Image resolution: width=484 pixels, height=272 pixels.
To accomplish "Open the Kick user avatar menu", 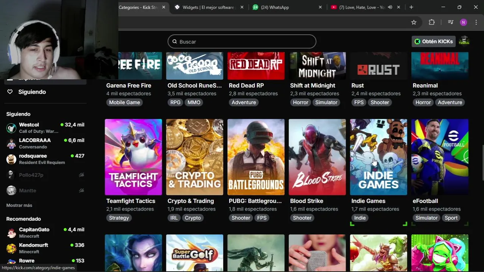I will [464, 41].
